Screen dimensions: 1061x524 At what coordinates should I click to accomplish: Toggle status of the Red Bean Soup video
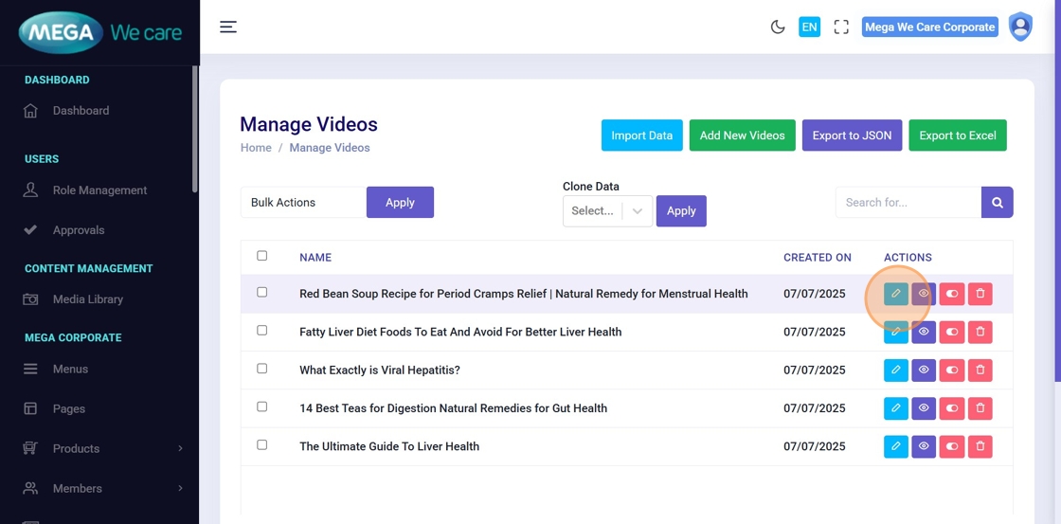pos(952,294)
